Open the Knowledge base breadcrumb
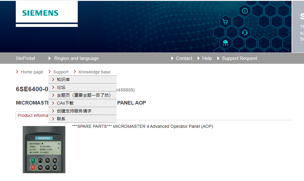304x181 pixels. [94, 72]
